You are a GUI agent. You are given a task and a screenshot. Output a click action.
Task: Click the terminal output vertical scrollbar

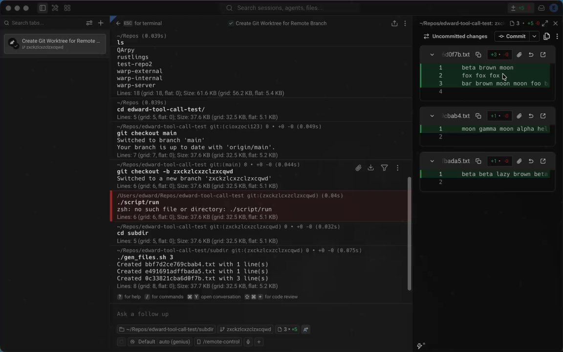click(x=410, y=234)
